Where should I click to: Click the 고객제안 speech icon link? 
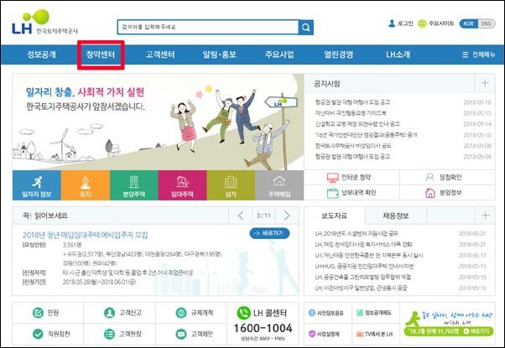pos(195,334)
